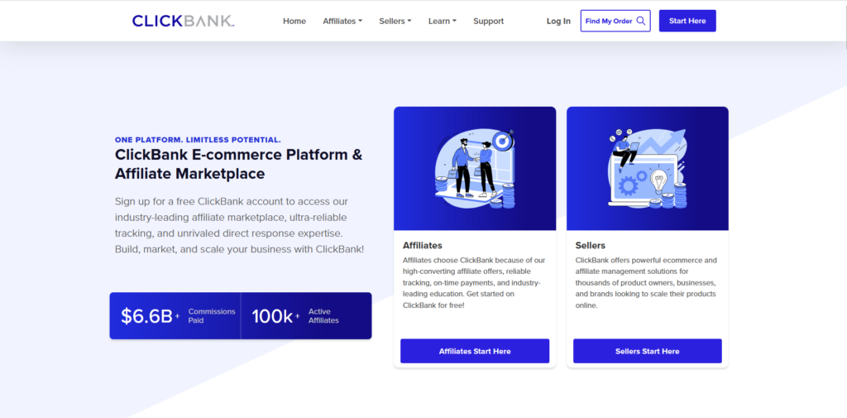
Task: Open the Support page
Action: (488, 21)
